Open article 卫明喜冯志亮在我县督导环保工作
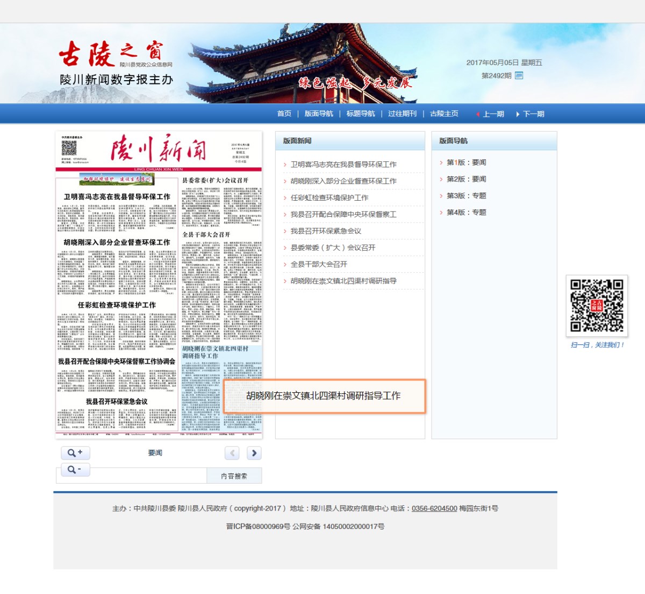The height and width of the screenshot is (594, 645). [343, 165]
